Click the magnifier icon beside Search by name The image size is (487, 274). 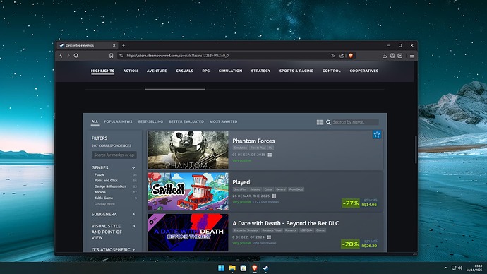(x=328, y=122)
